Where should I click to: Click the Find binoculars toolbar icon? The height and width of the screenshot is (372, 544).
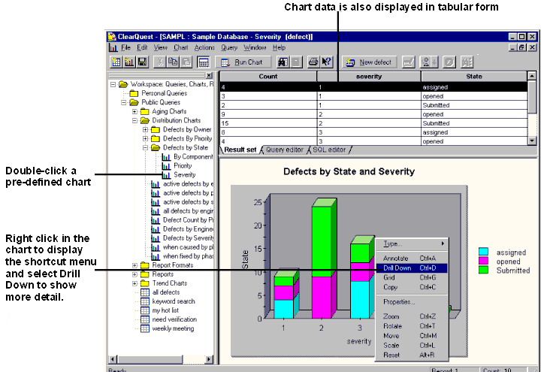point(284,62)
